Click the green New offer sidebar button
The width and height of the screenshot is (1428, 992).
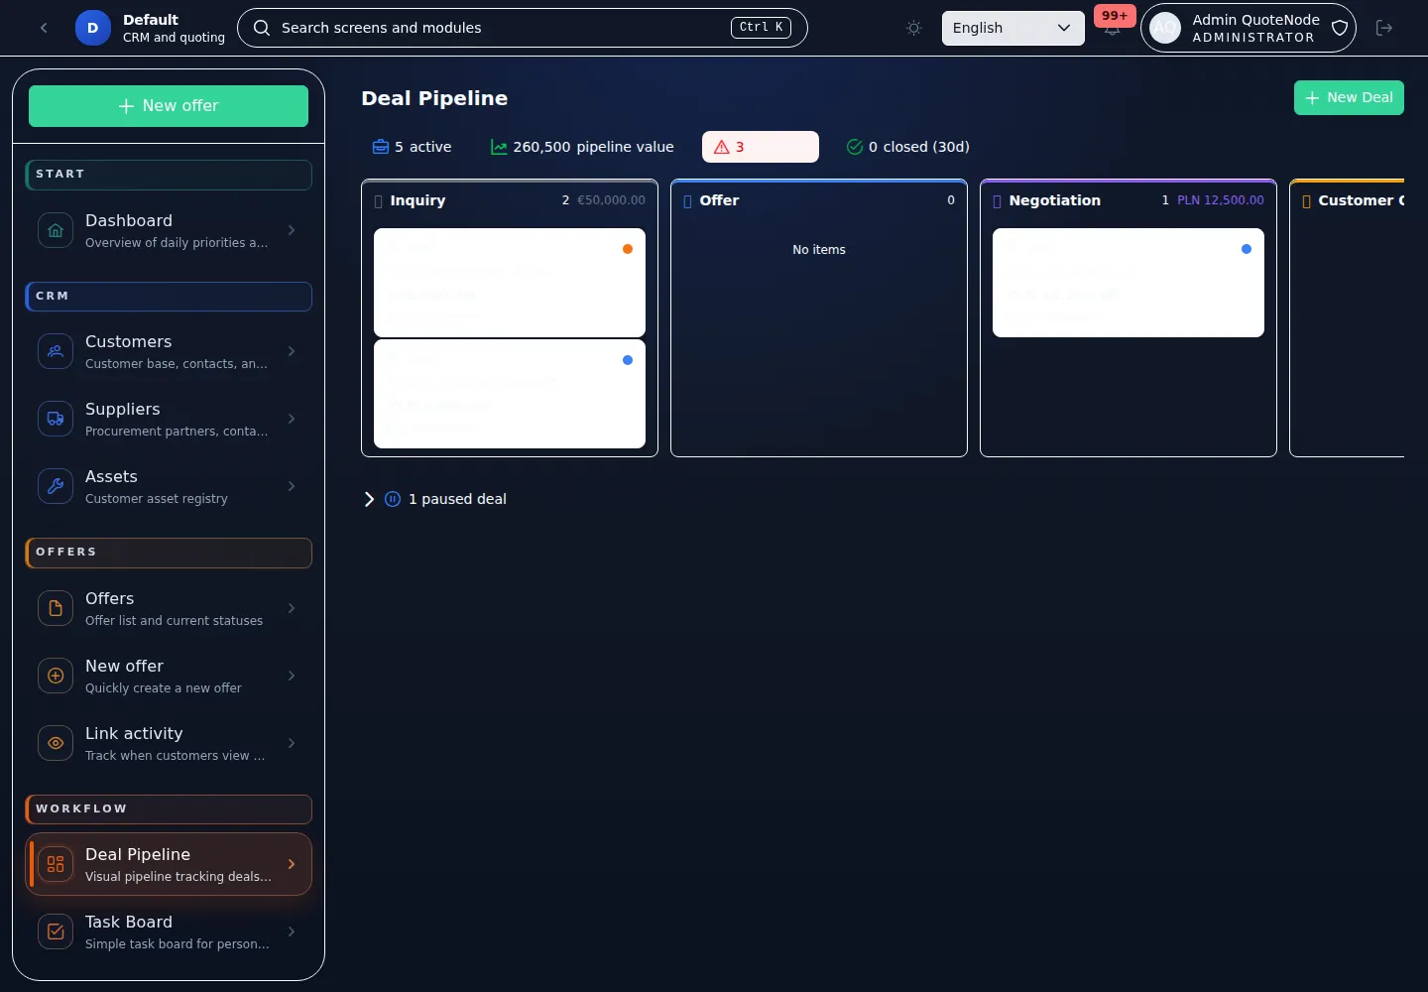tap(169, 106)
